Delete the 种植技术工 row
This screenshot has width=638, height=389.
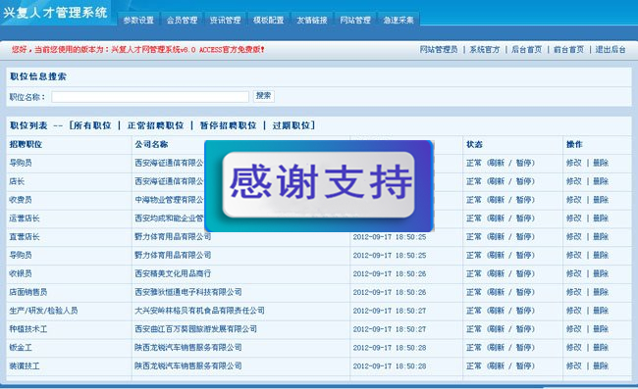tap(601, 329)
